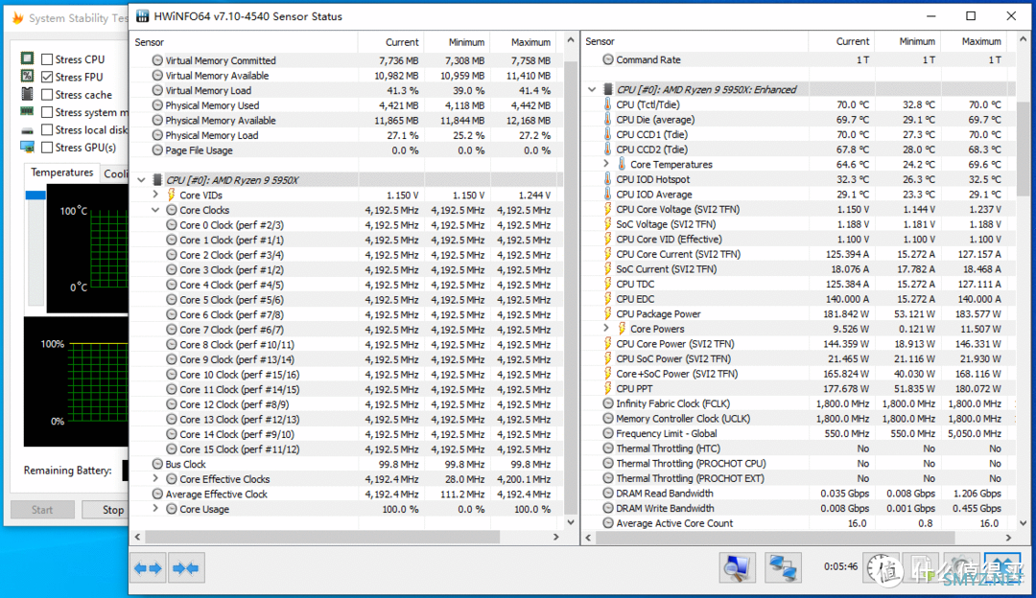Click the clock reset timer icon
The width and height of the screenshot is (1036, 598).
(882, 567)
